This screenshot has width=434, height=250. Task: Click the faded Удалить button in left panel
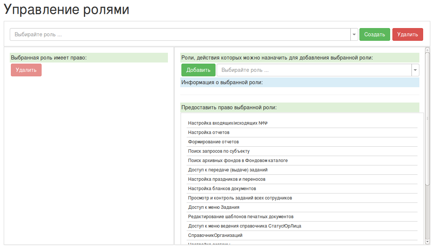point(26,70)
